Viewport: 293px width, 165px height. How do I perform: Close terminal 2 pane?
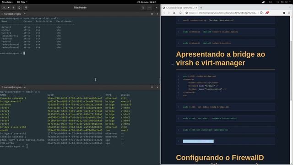[x=157, y=87]
